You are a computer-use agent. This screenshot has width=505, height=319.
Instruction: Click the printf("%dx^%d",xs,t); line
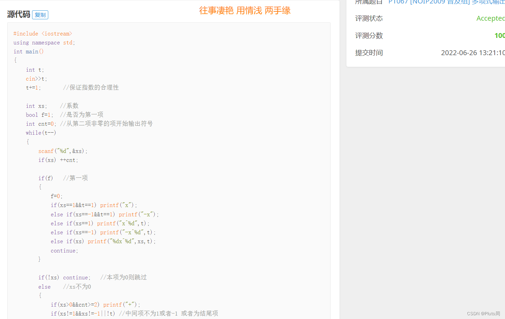click(x=122, y=241)
